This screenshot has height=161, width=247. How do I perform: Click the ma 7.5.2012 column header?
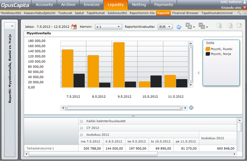tap(91, 142)
